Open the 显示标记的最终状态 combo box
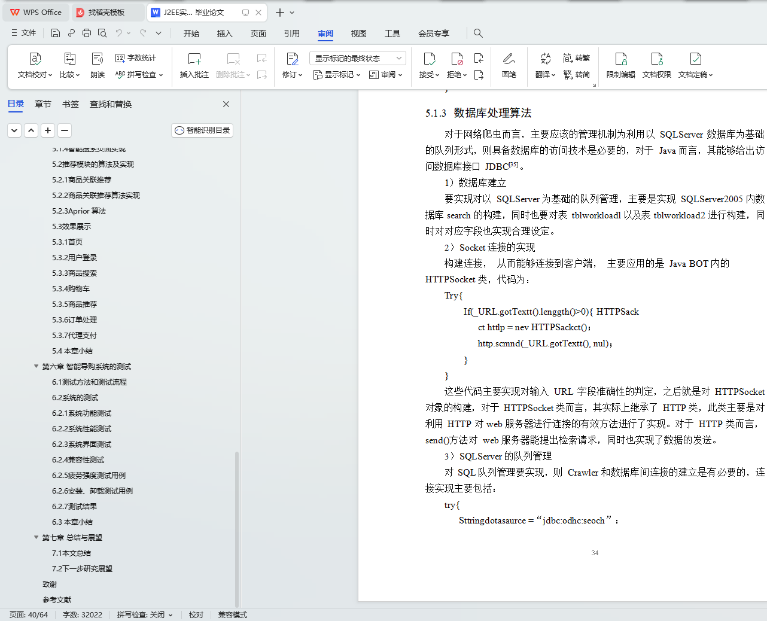This screenshot has height=621, width=767. pyautogui.click(x=358, y=58)
